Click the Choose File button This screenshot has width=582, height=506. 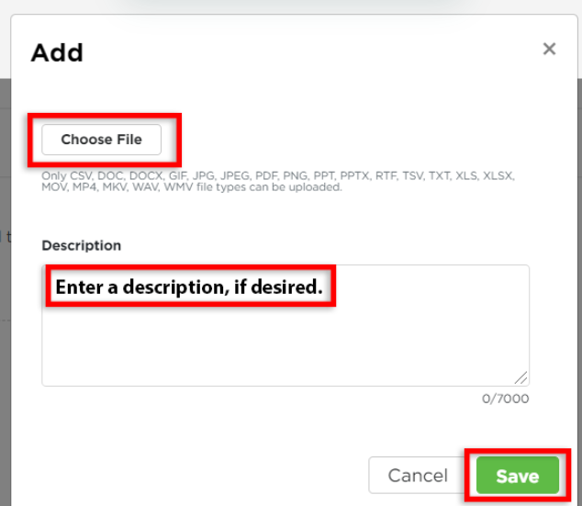pyautogui.click(x=101, y=140)
